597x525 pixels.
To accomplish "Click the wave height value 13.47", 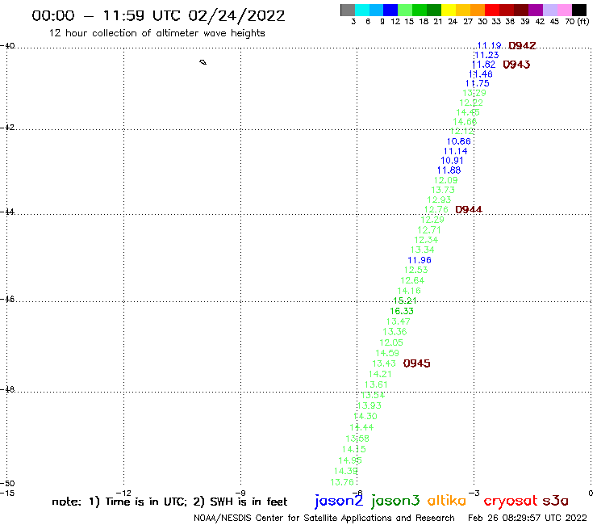I will [x=399, y=321].
